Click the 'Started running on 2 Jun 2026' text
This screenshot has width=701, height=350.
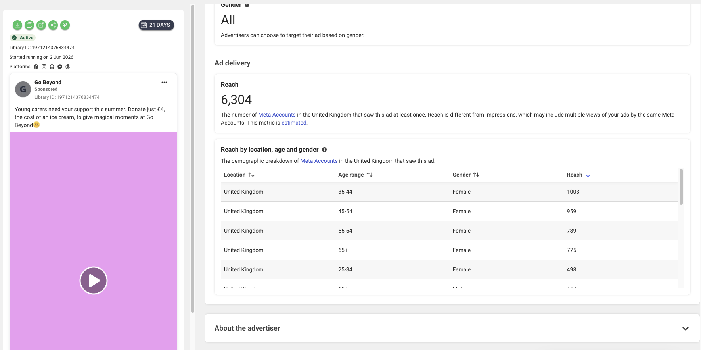[x=41, y=57]
